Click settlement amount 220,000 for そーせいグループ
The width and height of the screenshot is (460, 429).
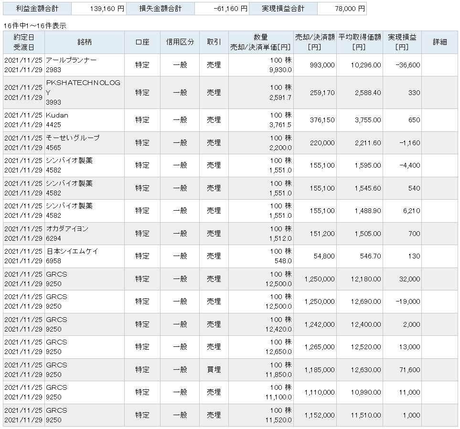322,143
